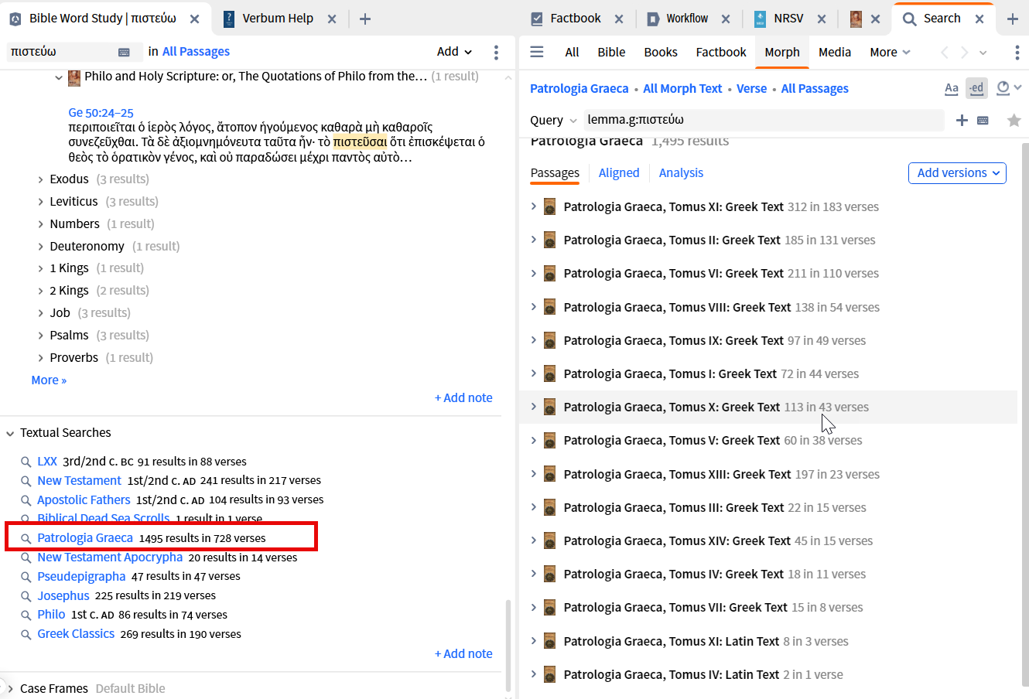Viewport: 1029px width, 699px height.
Task: Click the Word Study vertical scrollbar
Action: click(x=508, y=646)
